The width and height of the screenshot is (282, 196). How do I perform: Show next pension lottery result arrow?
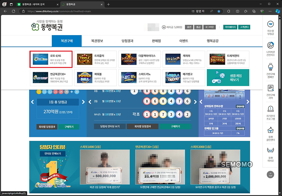[195, 102]
